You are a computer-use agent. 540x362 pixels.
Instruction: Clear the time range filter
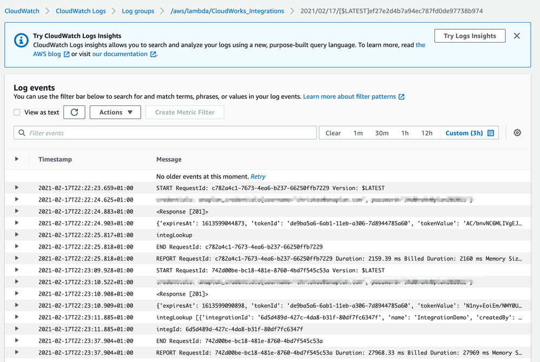point(333,133)
